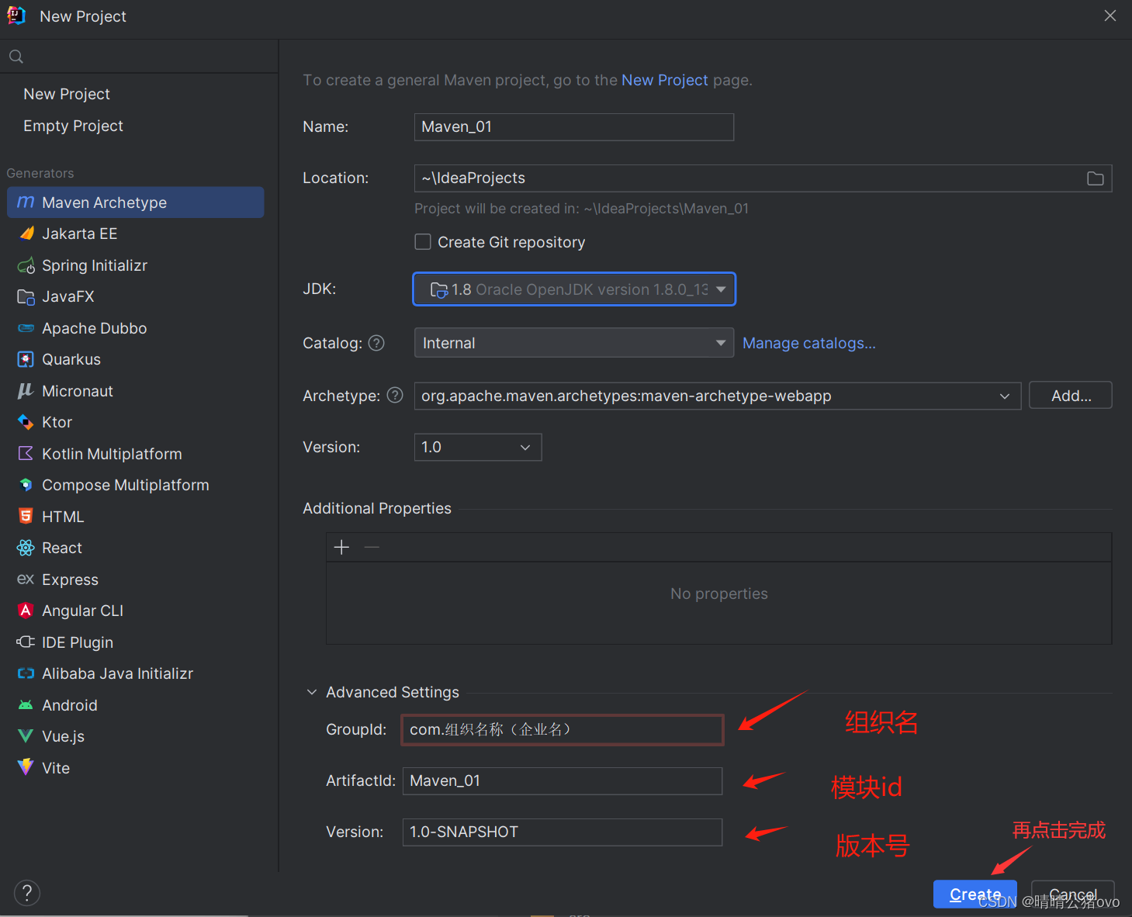Choose the Jakarta EE generator icon
The height and width of the screenshot is (917, 1132).
(x=26, y=234)
